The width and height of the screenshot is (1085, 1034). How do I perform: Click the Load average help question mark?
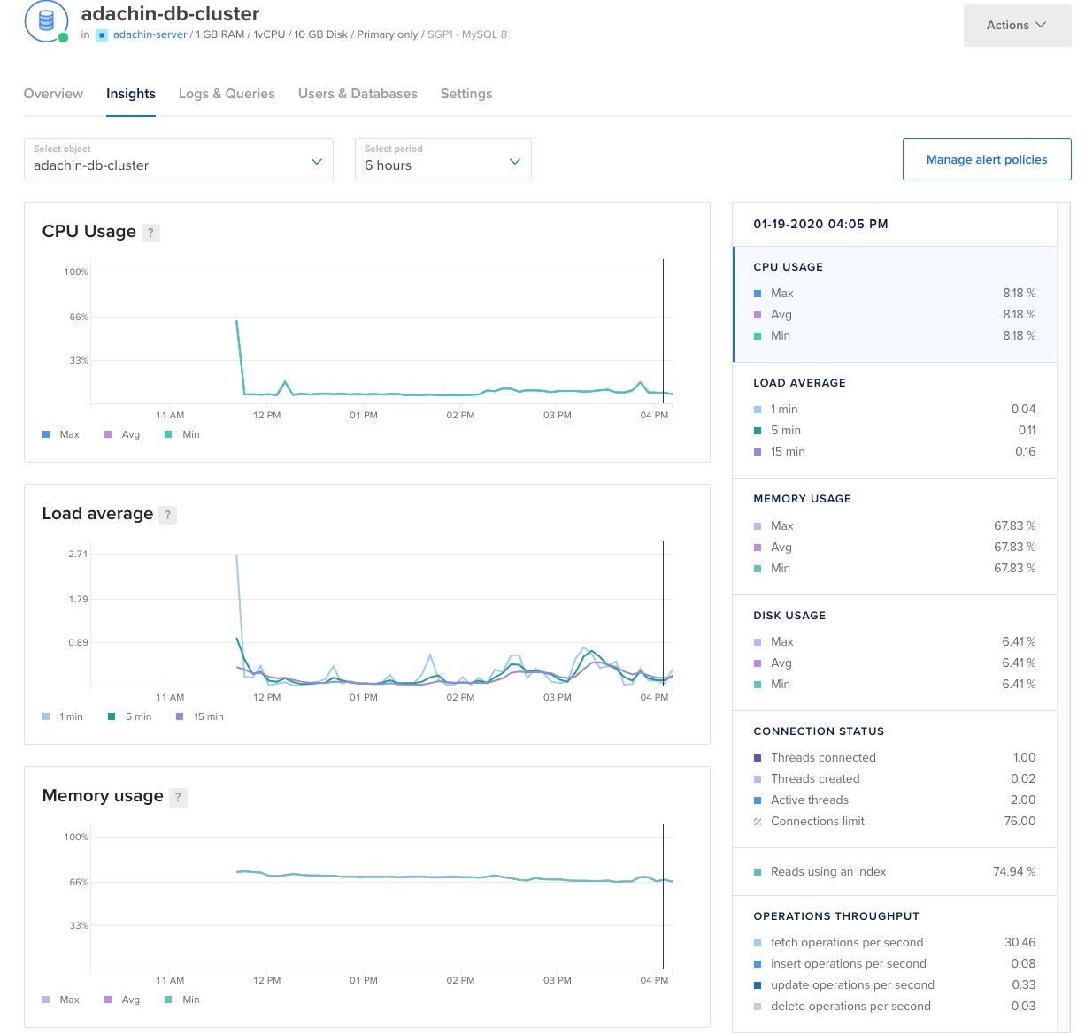(x=168, y=515)
